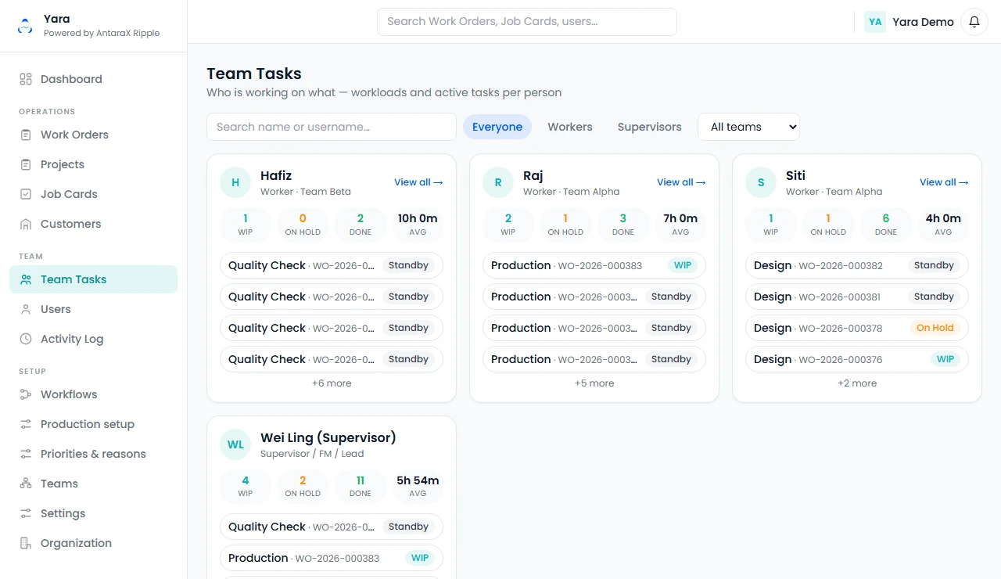Click the search Work Orders field
Viewport: 1001px width, 579px height.
pyautogui.click(x=527, y=22)
